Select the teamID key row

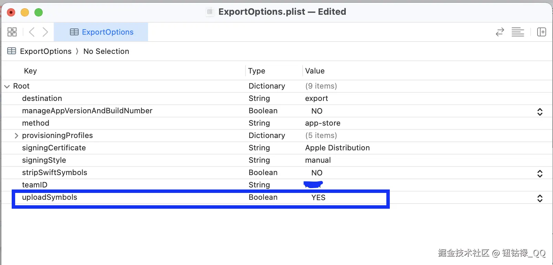(35, 185)
